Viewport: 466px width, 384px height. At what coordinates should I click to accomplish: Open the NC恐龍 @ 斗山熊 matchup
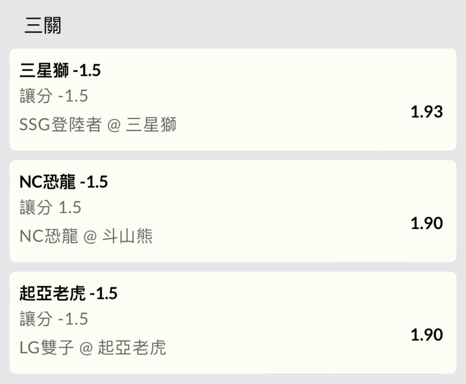(x=86, y=236)
